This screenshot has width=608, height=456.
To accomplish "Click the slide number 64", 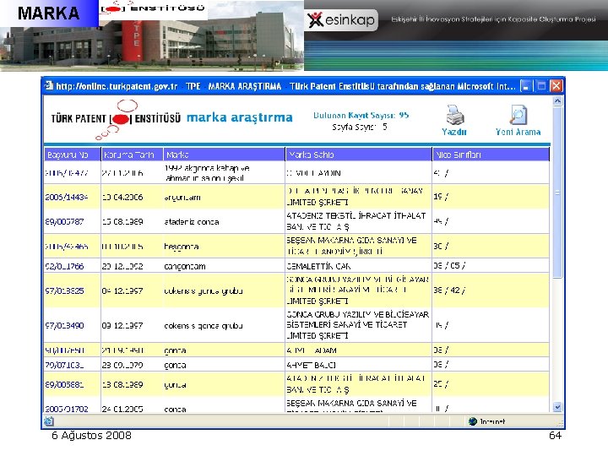I will (555, 436).
